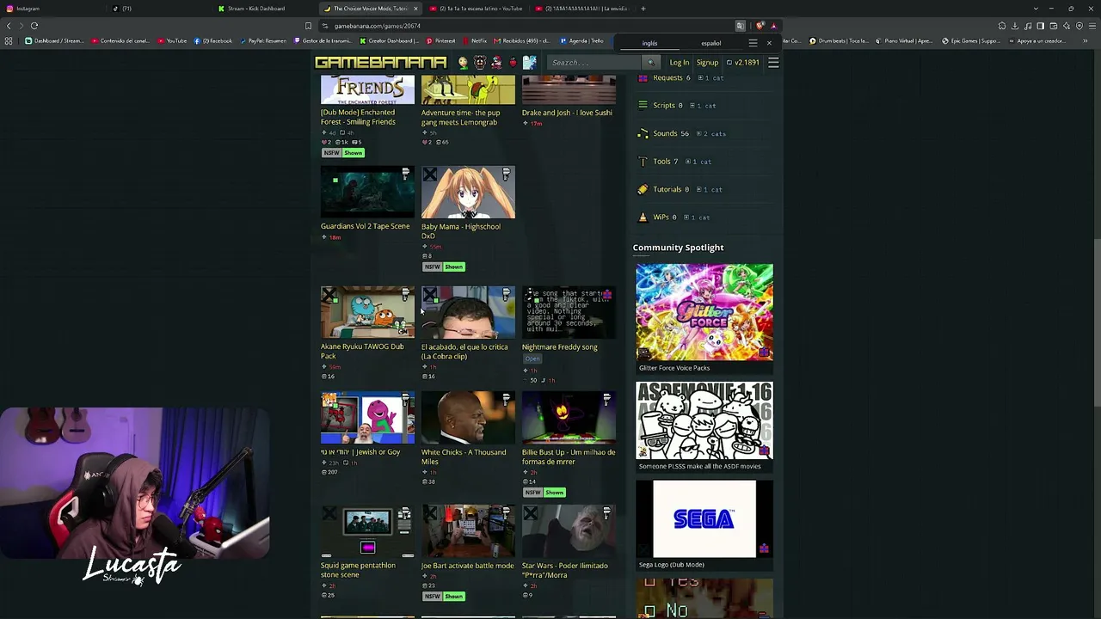Open the Squid game pentathlon thumbnail

367,533
